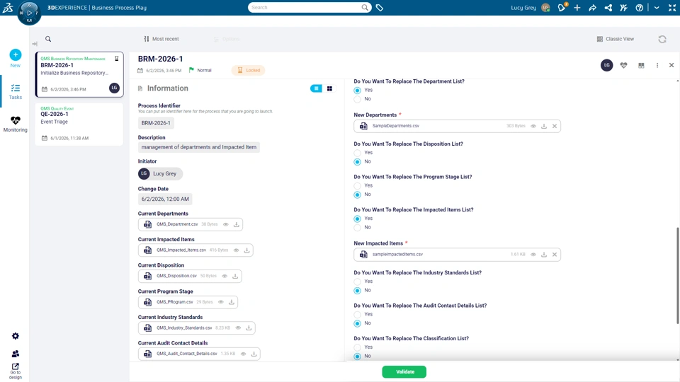The width and height of the screenshot is (680, 382).
Task: Click the Lucy Grey initiator chip
Action: (160, 174)
